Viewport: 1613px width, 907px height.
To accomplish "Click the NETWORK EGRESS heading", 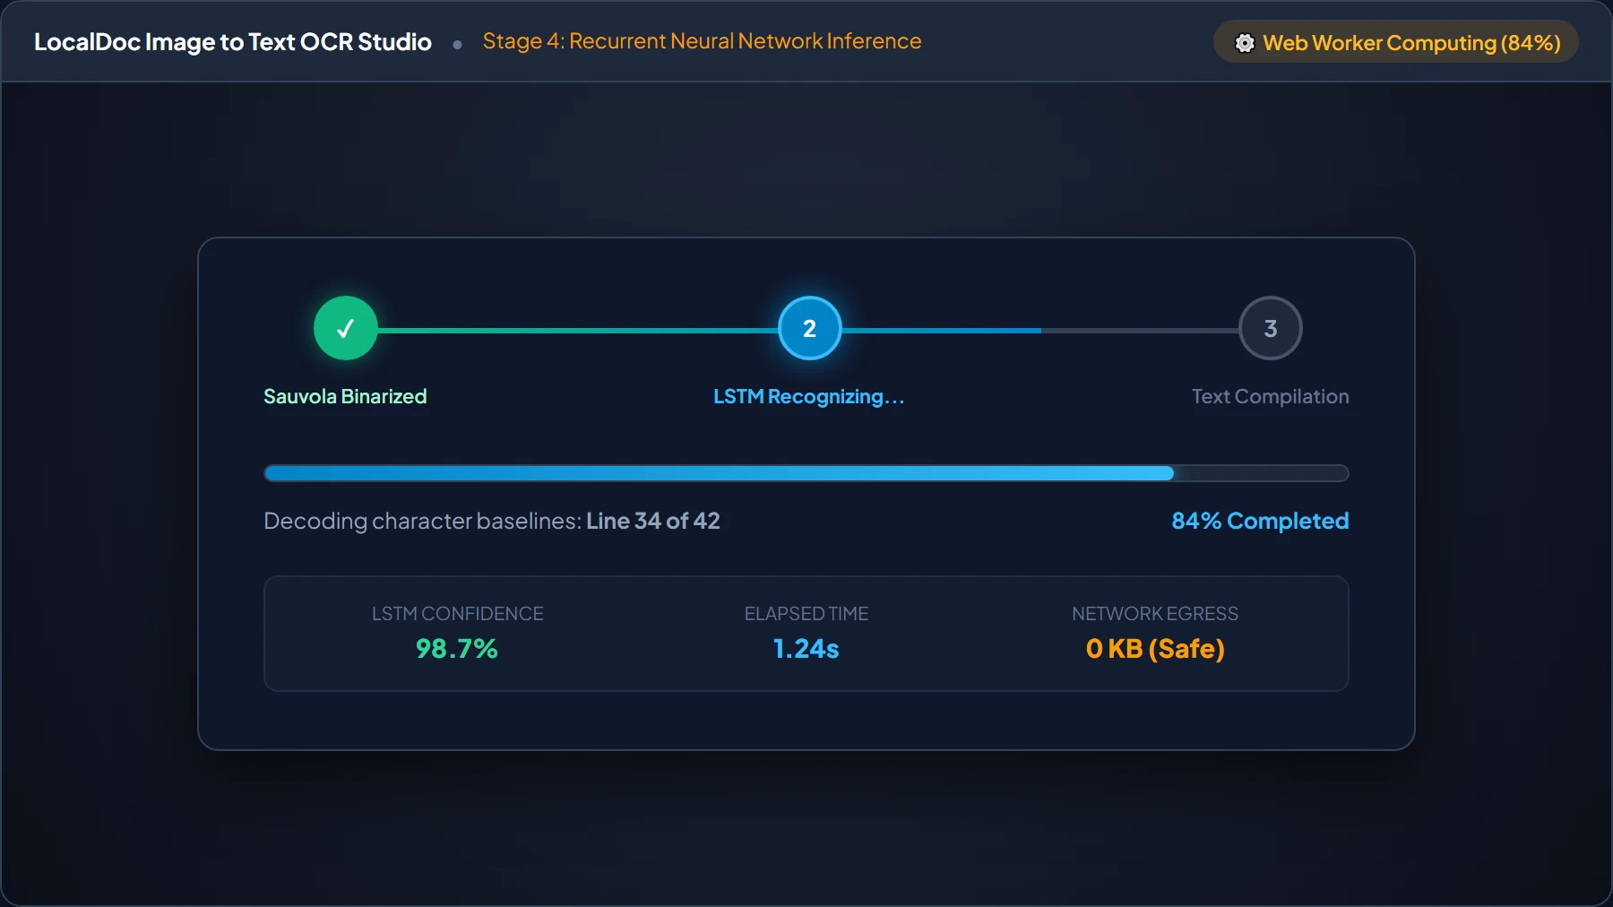I will [1155, 614].
